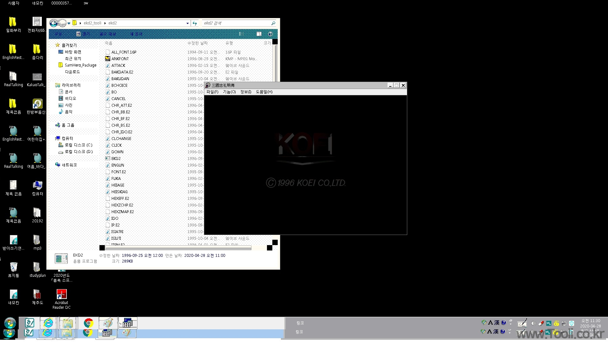Viewport: 608px width, 342px height.
Task: Select the ANKFONT file icon
Action: coord(108,59)
